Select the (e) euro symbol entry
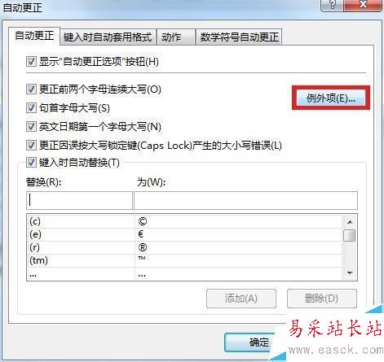384x362 pixels. point(184,234)
